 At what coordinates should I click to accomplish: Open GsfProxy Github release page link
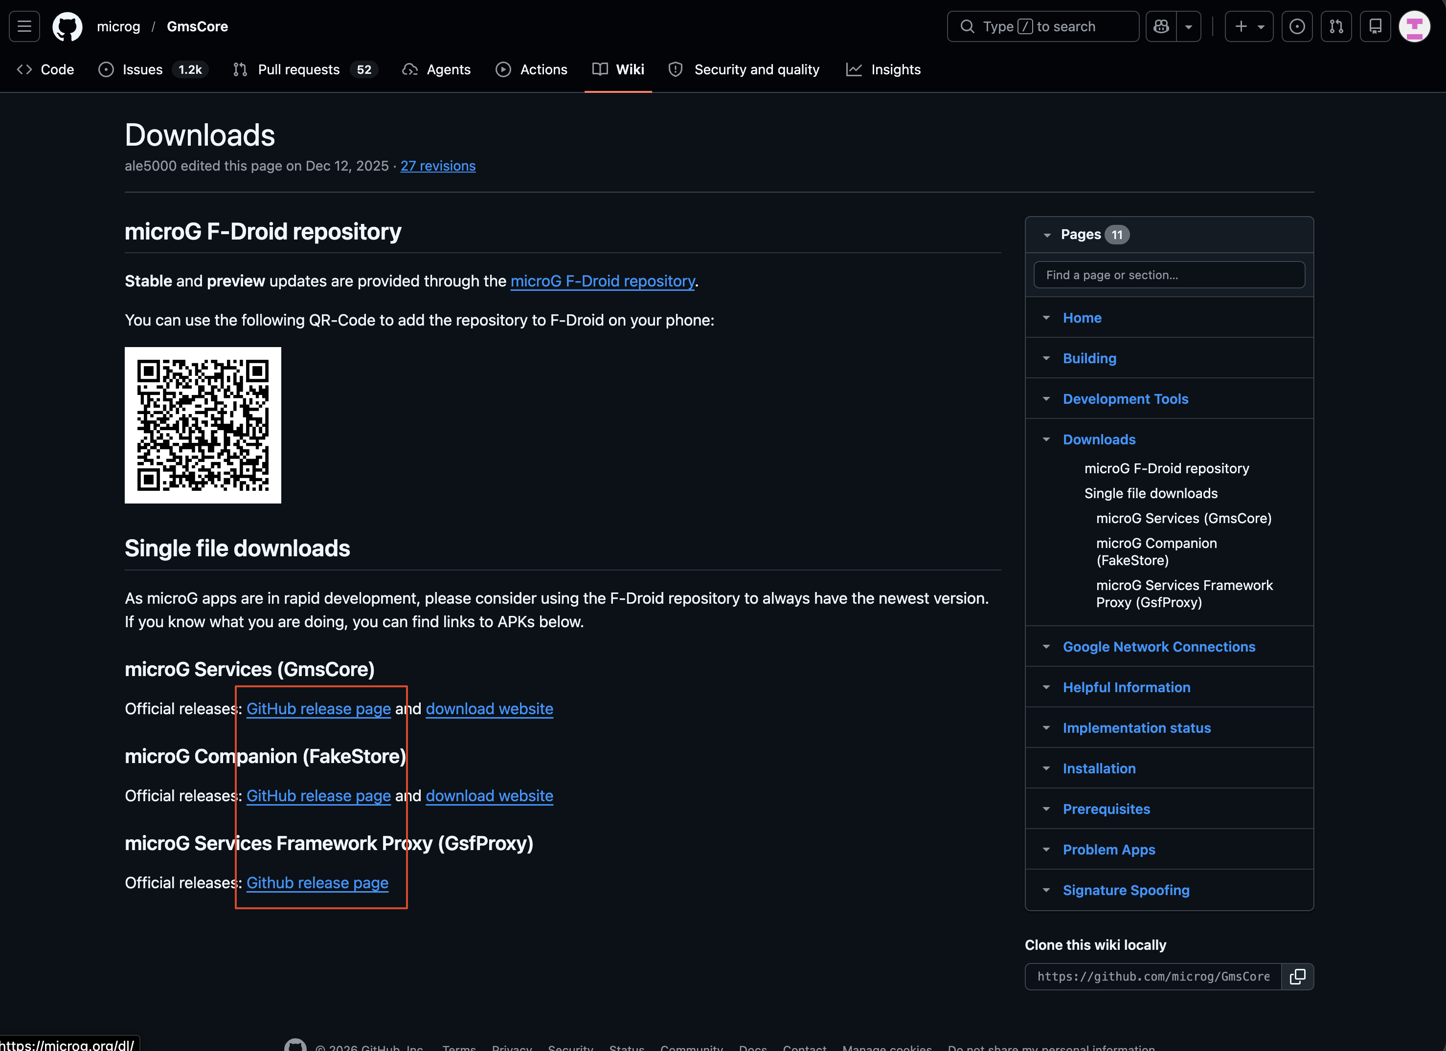click(317, 883)
